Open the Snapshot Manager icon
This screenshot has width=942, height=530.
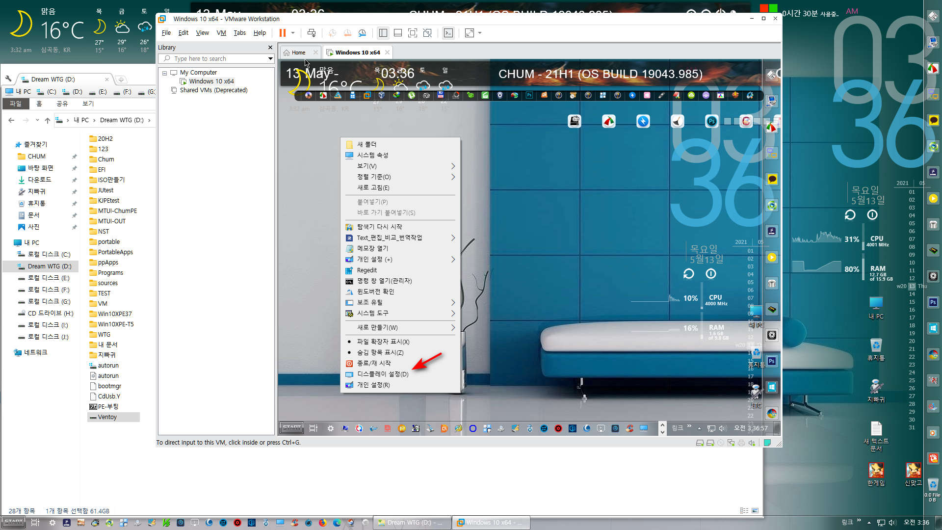(x=362, y=33)
